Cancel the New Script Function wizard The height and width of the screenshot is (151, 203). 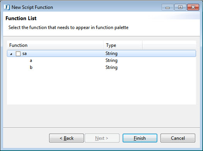[178, 138]
